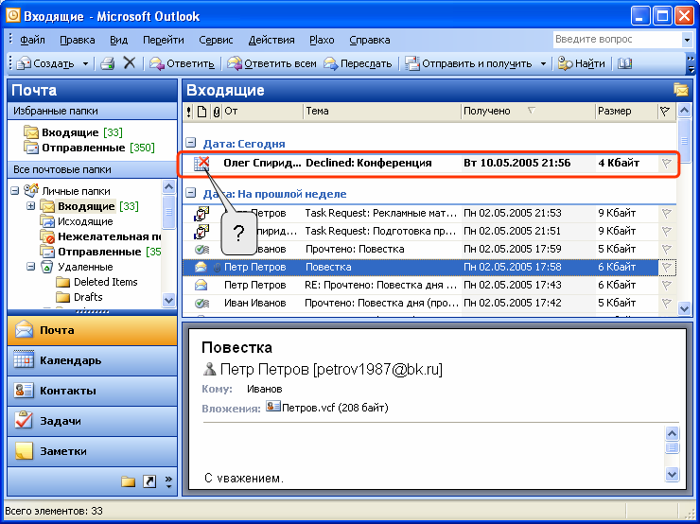The width and height of the screenshot is (700, 524).
Task: Switch to the Календарь pane
Action: [x=93, y=360]
